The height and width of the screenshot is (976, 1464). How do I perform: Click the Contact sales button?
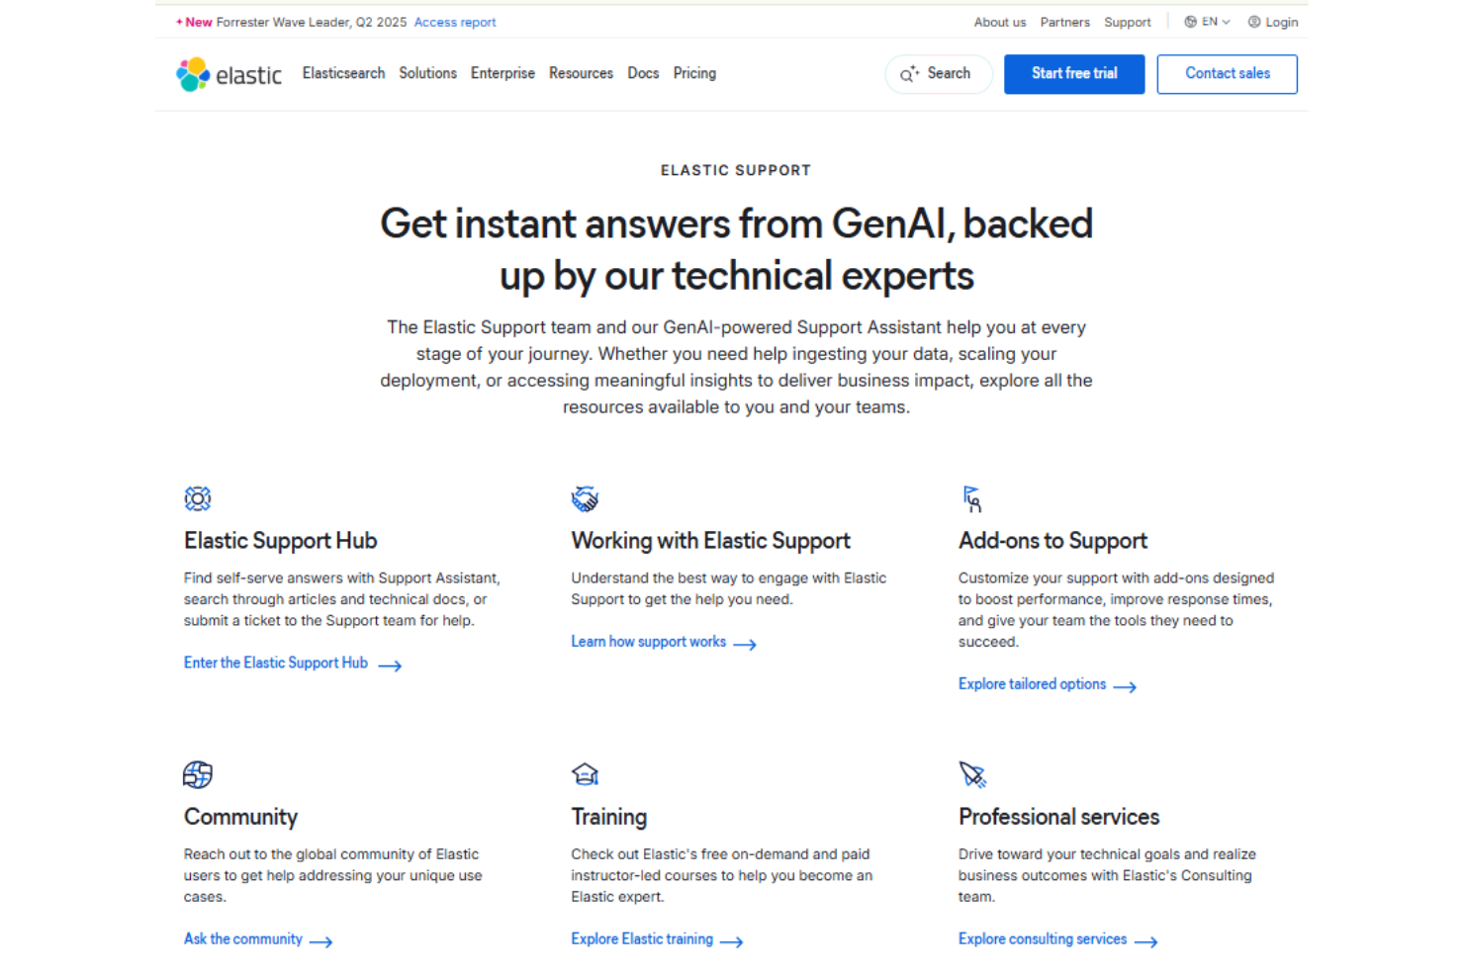pos(1227,74)
